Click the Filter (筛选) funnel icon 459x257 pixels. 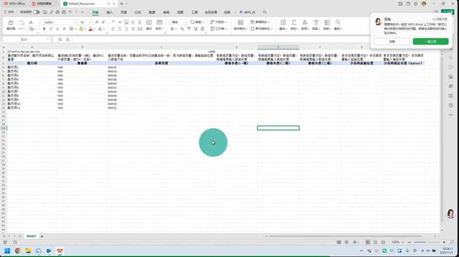[316, 24]
